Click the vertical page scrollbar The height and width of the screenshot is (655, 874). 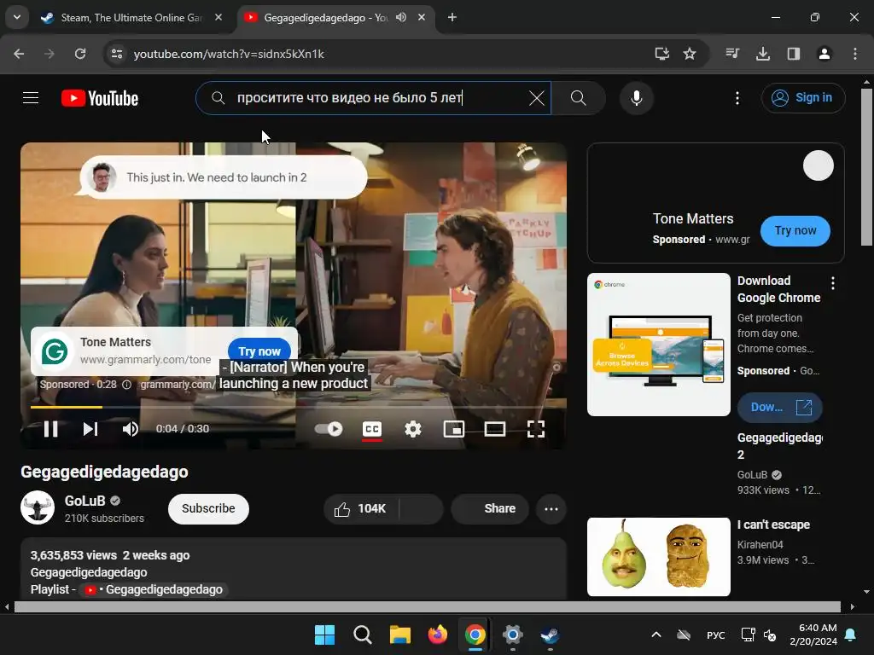(x=867, y=167)
